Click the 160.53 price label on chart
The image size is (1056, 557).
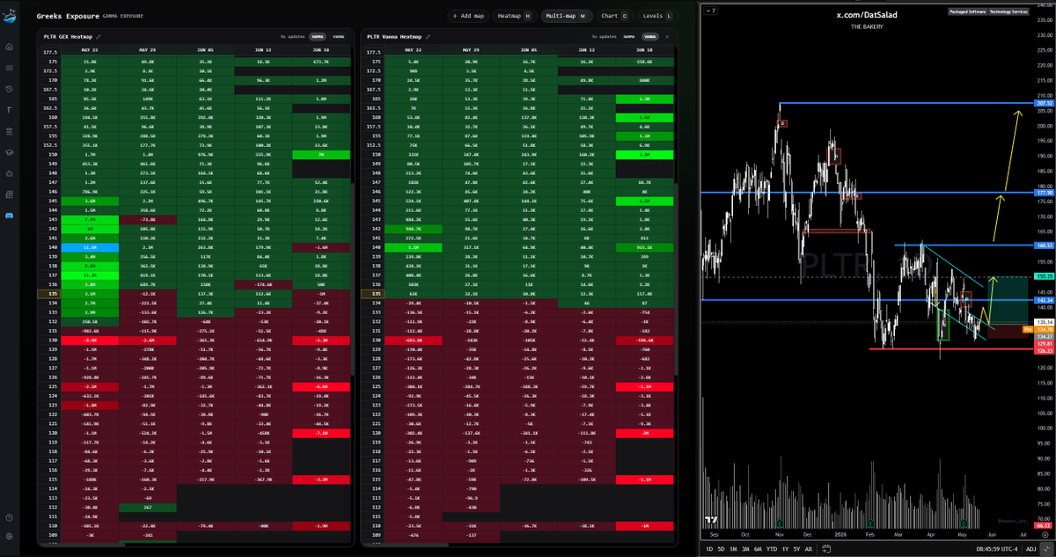1043,245
